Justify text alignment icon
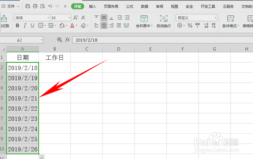This screenshot has width=253, height=159. coord(119,25)
